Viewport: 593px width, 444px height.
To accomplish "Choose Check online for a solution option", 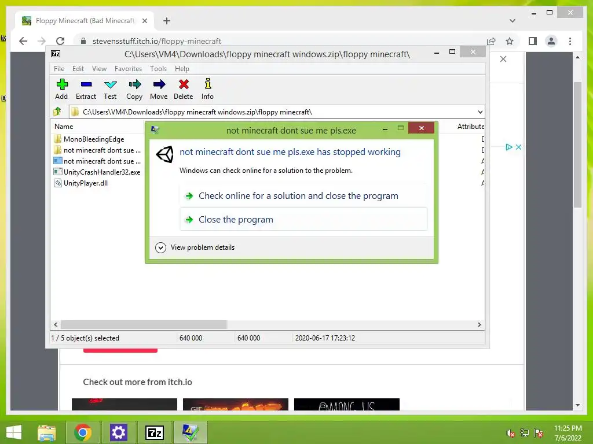I will coord(303,195).
